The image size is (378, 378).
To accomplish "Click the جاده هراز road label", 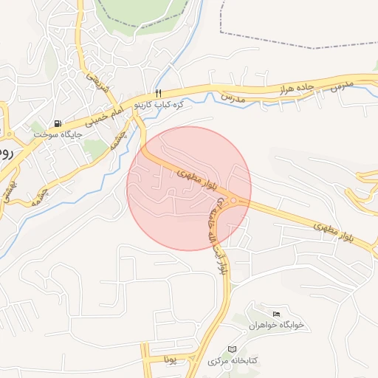I will point(297,89).
